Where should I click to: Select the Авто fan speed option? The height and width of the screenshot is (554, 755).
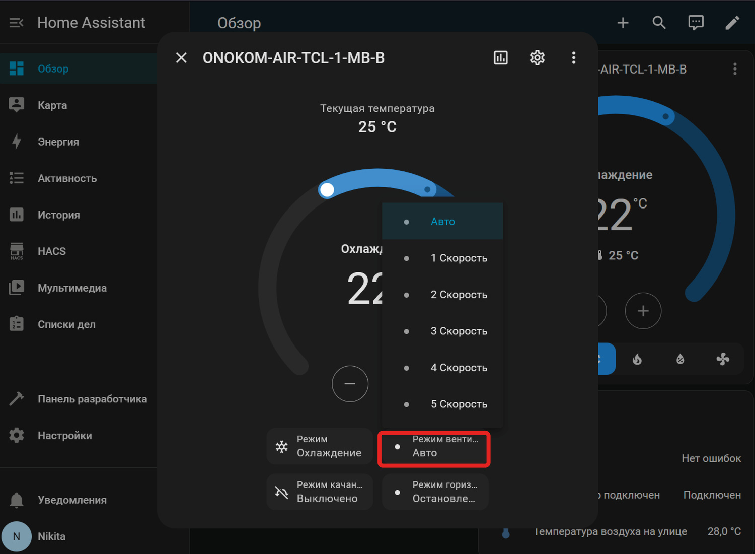(x=442, y=222)
